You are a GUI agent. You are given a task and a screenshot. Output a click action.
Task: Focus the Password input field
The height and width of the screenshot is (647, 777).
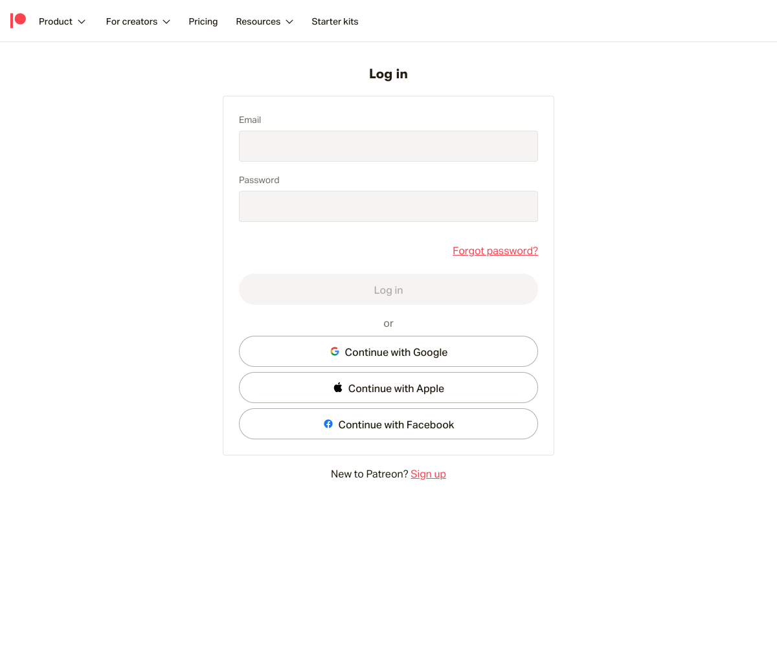click(x=388, y=206)
